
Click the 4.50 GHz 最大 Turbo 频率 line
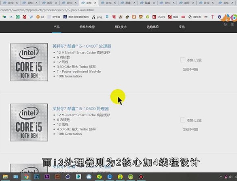(76, 129)
